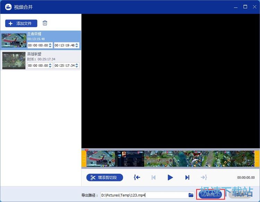Click the 添加文件 add file button
260x202 pixels.
pos(21,23)
